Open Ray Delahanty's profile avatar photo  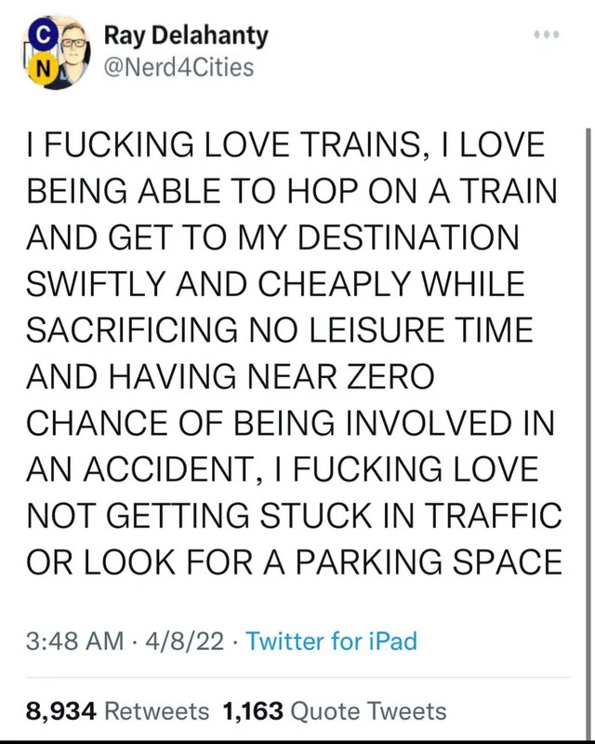[x=56, y=53]
